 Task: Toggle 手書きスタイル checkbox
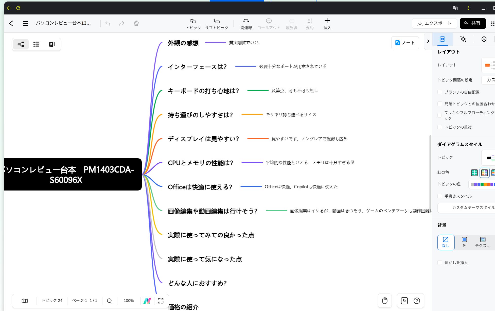pyautogui.click(x=440, y=196)
